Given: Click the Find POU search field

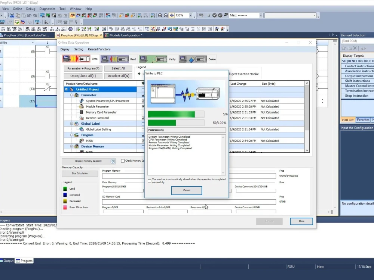Looking at the screenshot, I should [357, 41].
